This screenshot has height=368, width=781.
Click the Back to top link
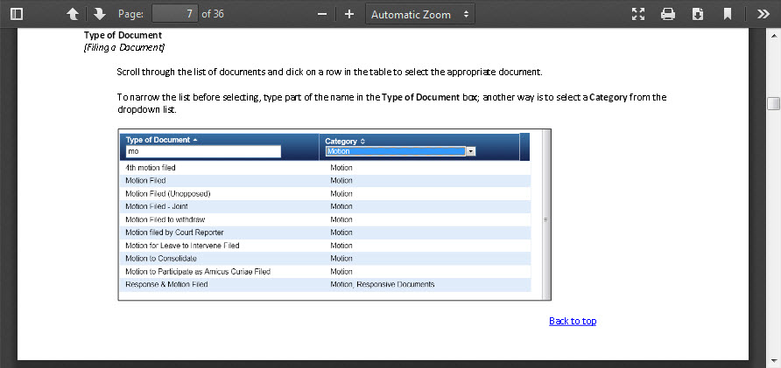[x=573, y=321]
